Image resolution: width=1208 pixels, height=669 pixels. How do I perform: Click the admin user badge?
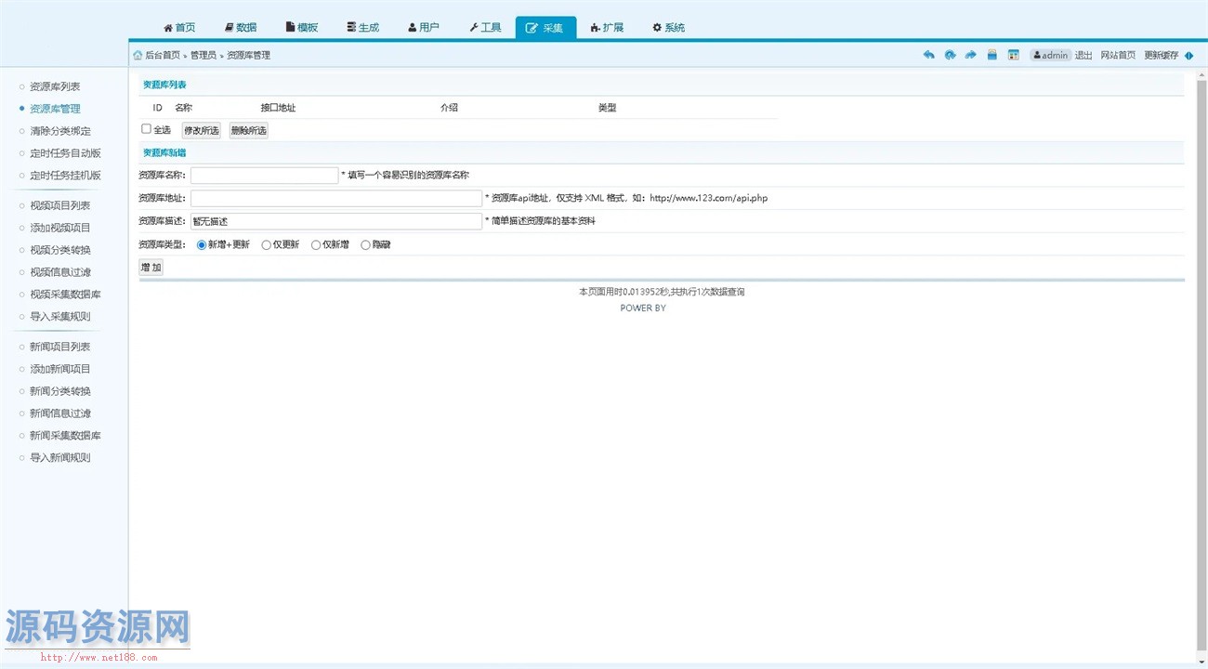pyautogui.click(x=1050, y=55)
